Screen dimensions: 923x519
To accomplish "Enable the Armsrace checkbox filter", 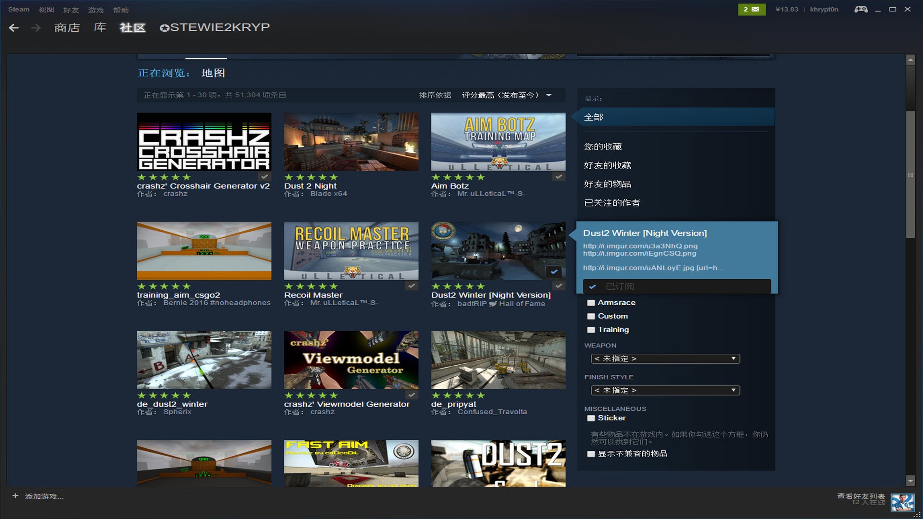I will (591, 303).
